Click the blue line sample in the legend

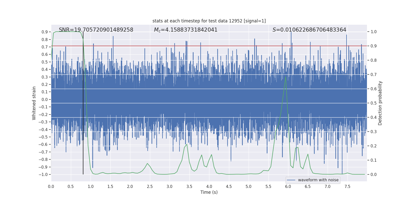pos(291,180)
